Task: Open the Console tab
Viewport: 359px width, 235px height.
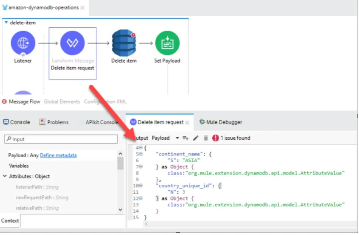Action: (17, 122)
